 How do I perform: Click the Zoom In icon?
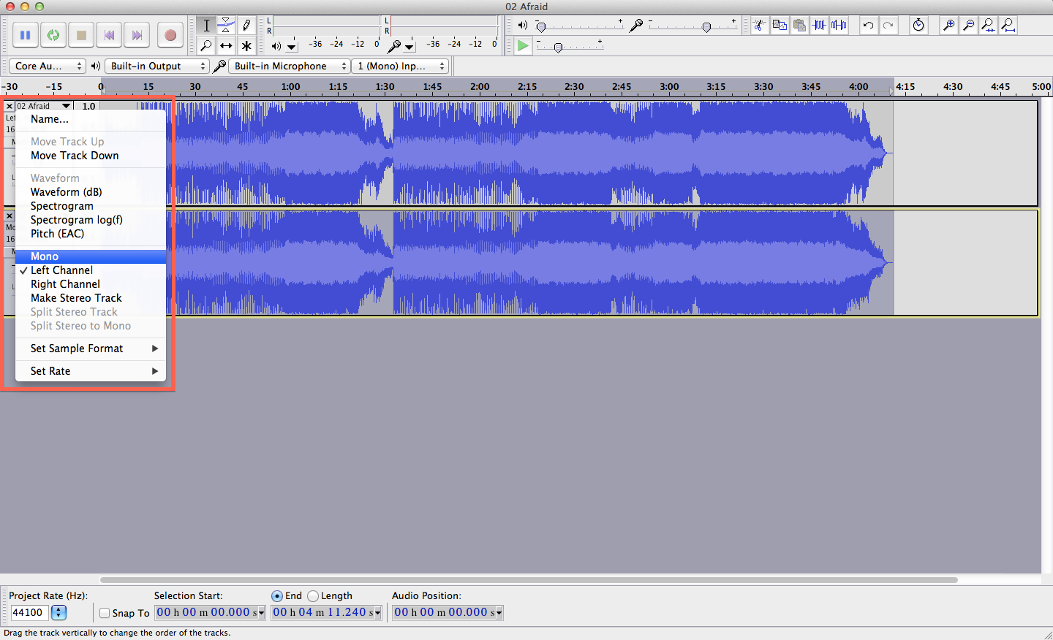click(x=948, y=25)
